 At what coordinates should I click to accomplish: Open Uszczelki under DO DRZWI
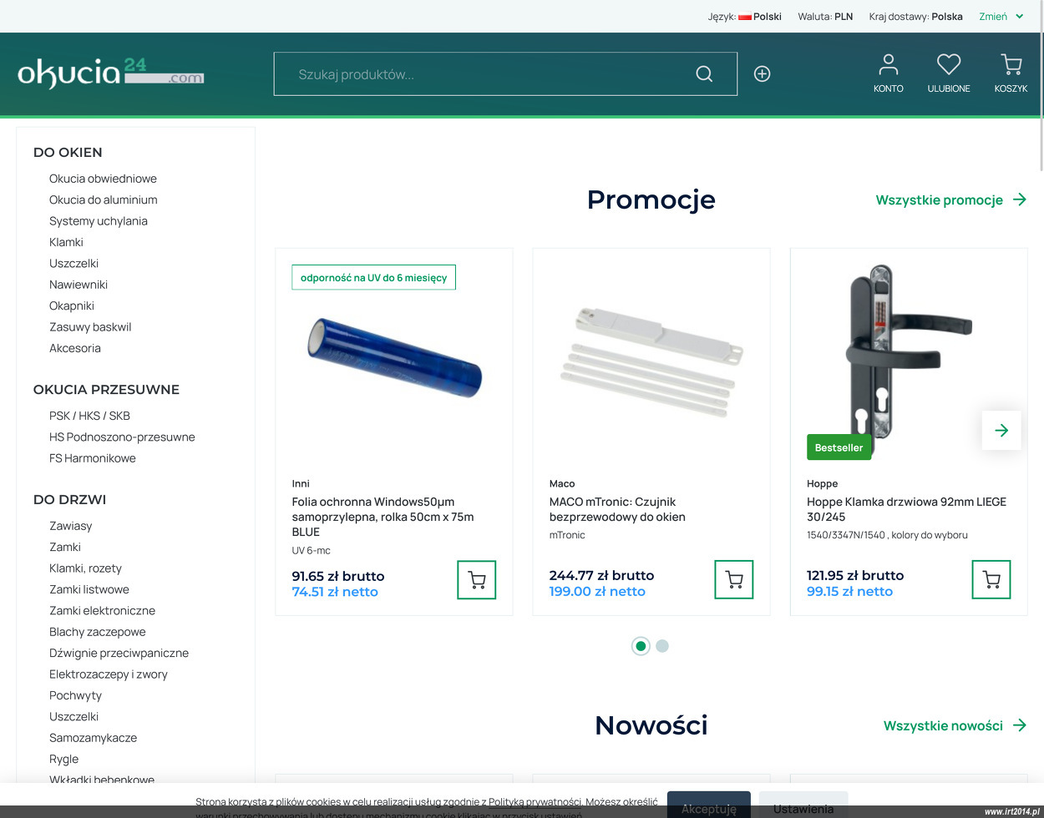point(73,717)
